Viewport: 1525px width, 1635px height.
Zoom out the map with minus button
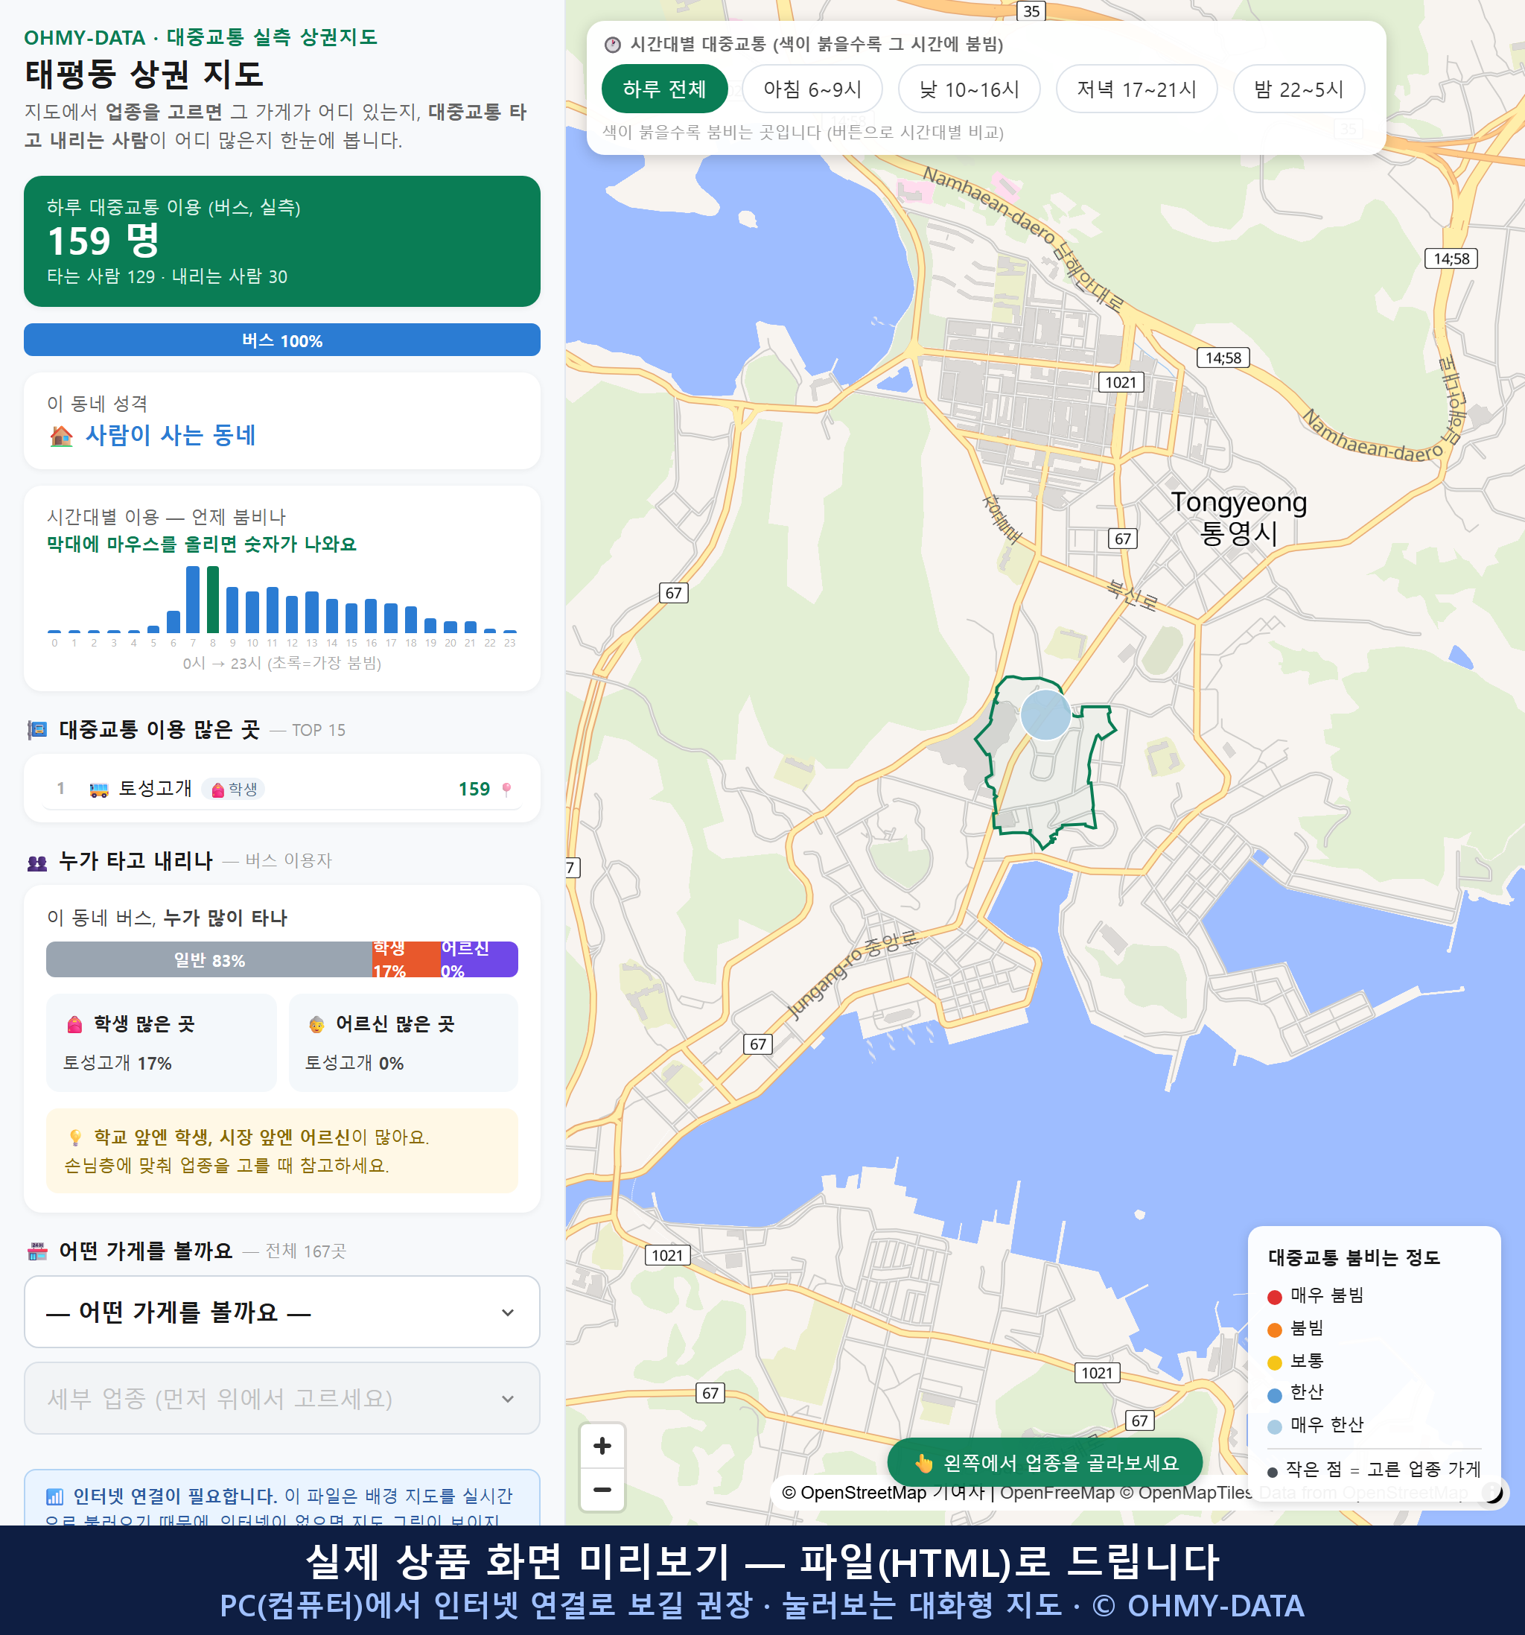[602, 1490]
